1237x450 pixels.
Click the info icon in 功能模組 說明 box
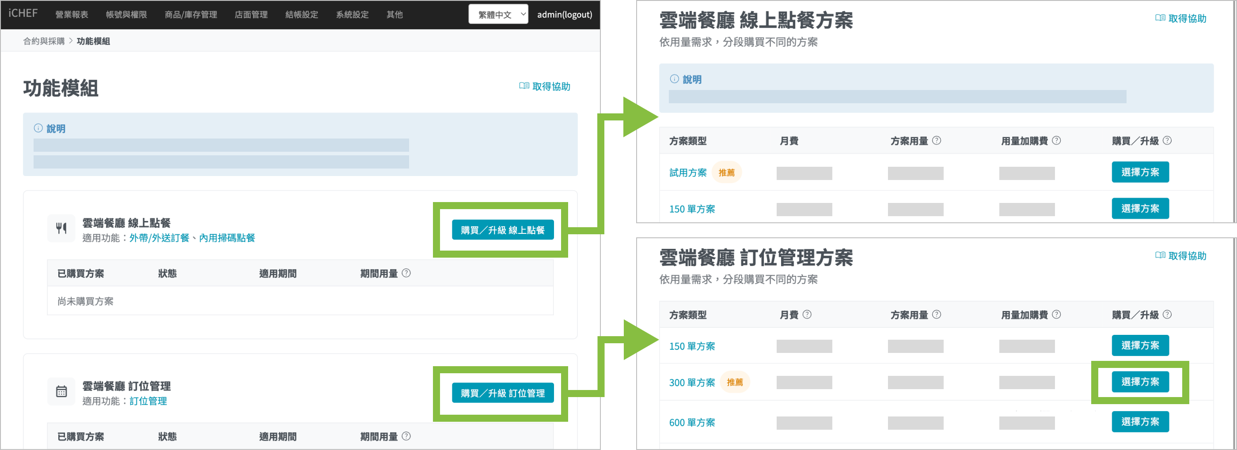[38, 128]
